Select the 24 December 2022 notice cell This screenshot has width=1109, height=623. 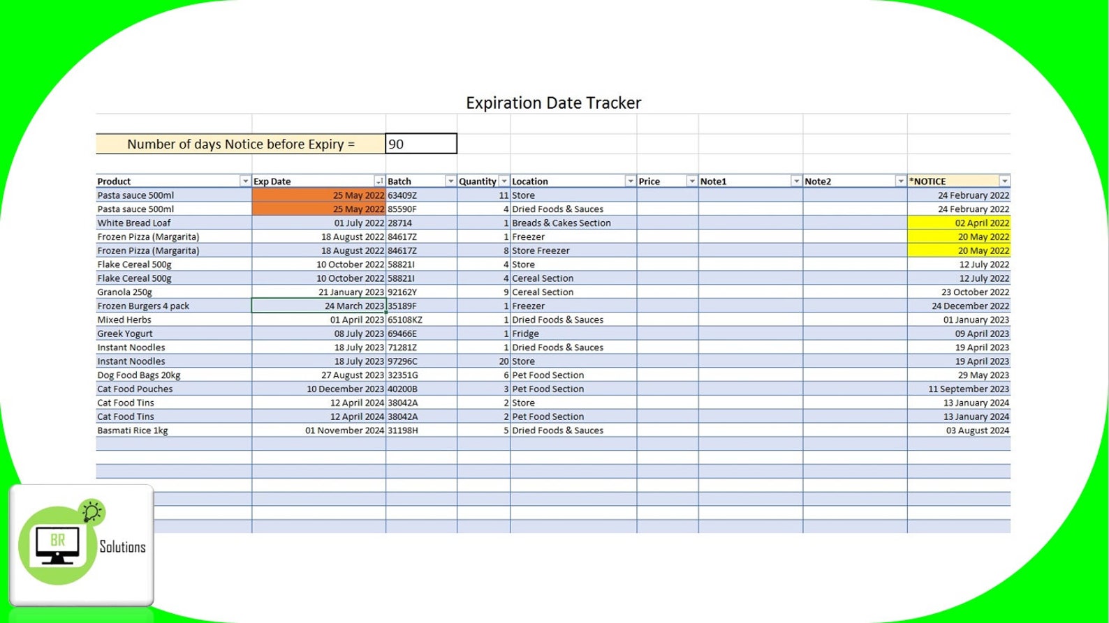tap(959, 306)
